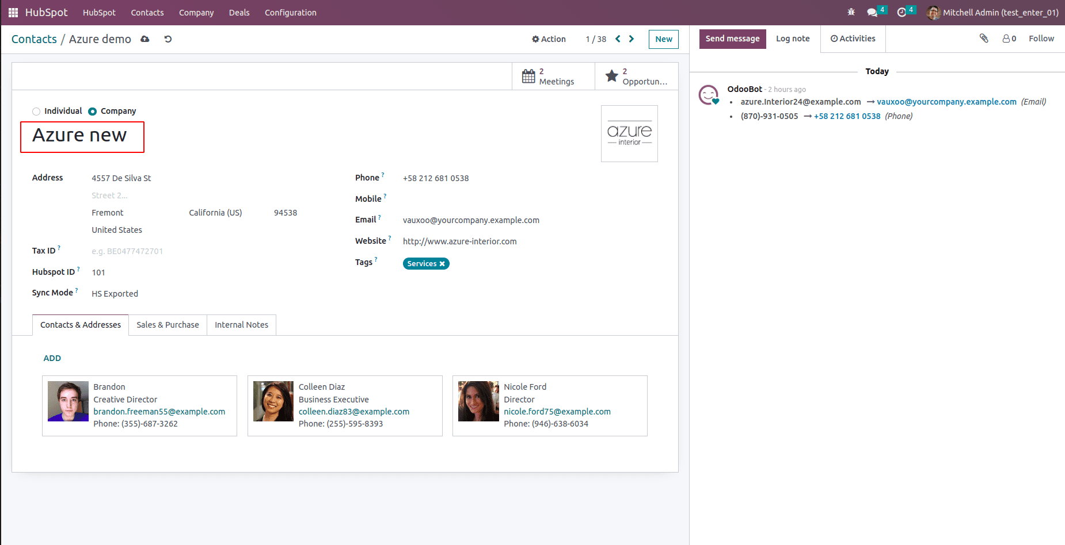The image size is (1065, 545).
Task: Click the discard changes undo icon
Action: click(168, 39)
